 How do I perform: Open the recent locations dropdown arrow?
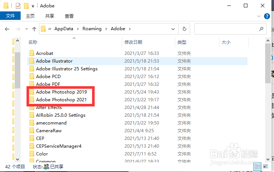tap(27, 29)
